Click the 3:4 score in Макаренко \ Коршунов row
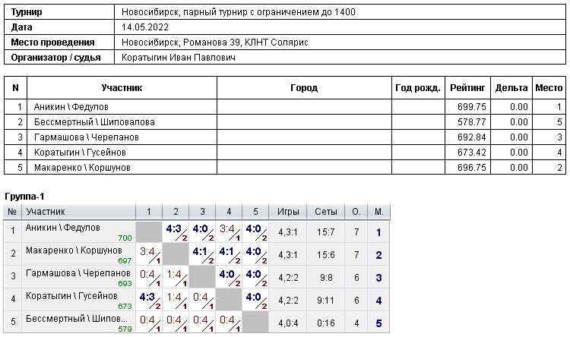This screenshot has width=570, height=337. click(147, 251)
